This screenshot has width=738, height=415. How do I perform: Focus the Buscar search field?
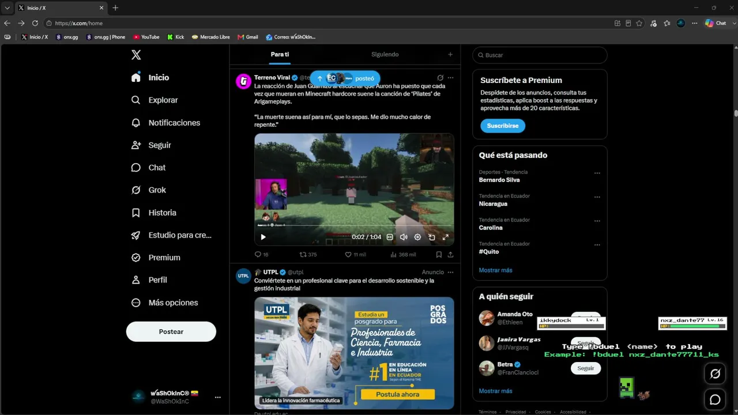coord(540,55)
